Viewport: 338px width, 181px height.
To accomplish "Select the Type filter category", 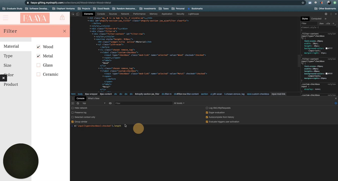I will click(8, 56).
